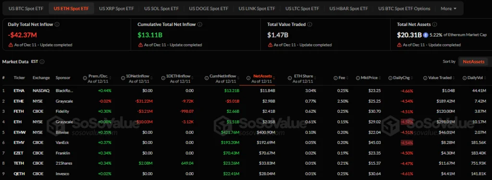Click warning icon under Cumulative Total Net Inflow
Image resolution: width=492 pixels, height=180 pixels.
pos(141,45)
